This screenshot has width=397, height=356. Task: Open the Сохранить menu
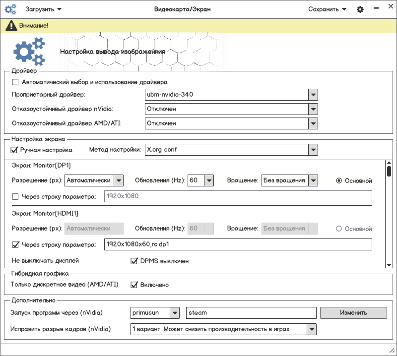(327, 9)
